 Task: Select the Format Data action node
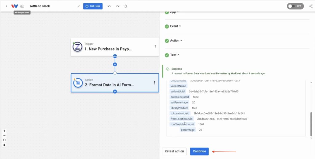tap(115, 83)
